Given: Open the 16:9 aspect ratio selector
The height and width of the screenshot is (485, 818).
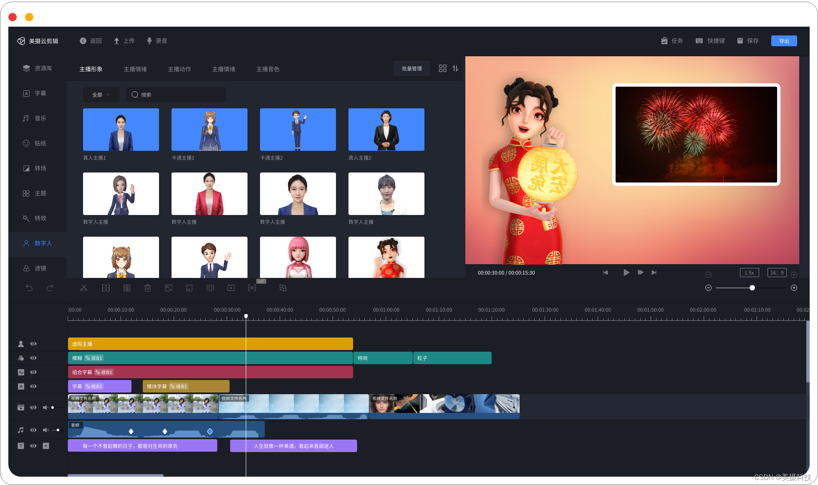Looking at the screenshot, I should click(x=777, y=272).
